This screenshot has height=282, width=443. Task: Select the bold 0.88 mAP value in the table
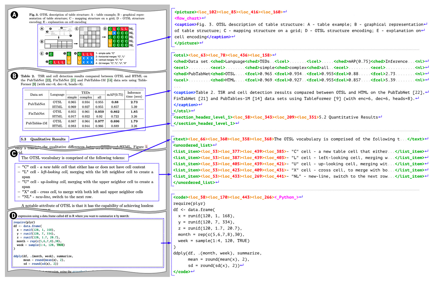tap(115, 102)
